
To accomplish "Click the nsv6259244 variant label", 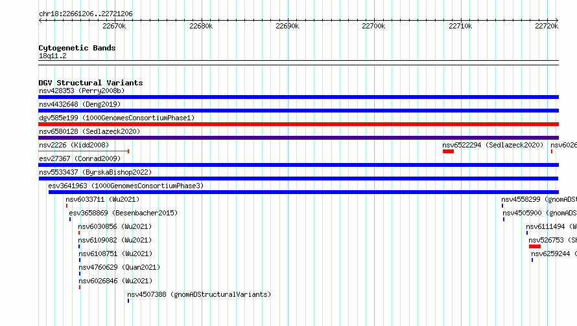I will 554,254.
